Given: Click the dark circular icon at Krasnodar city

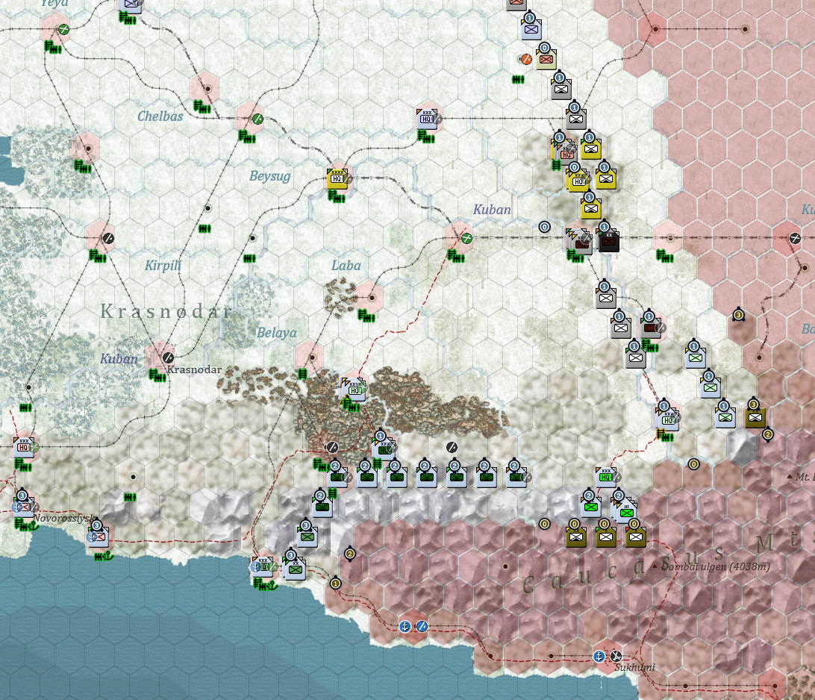Looking at the screenshot, I should (x=167, y=357).
